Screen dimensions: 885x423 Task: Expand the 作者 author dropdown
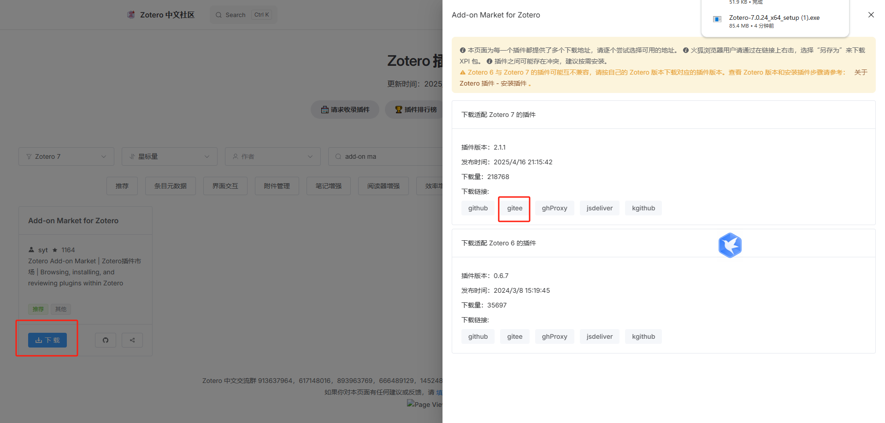tap(273, 156)
